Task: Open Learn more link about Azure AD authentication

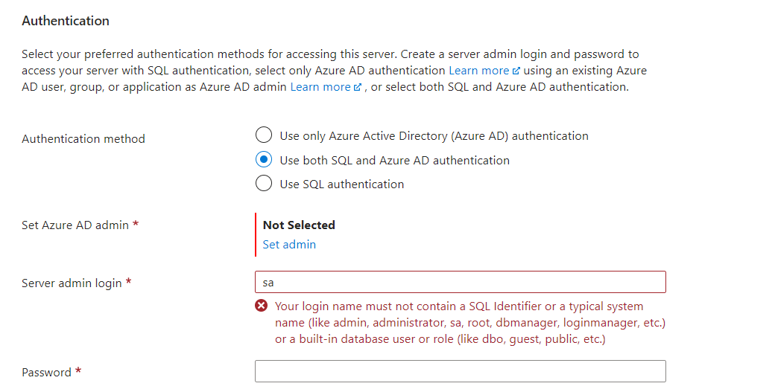Action: pos(479,71)
